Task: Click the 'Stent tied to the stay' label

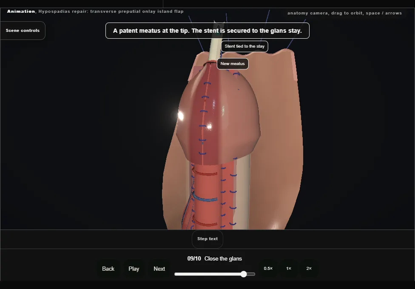Action: pos(244,46)
